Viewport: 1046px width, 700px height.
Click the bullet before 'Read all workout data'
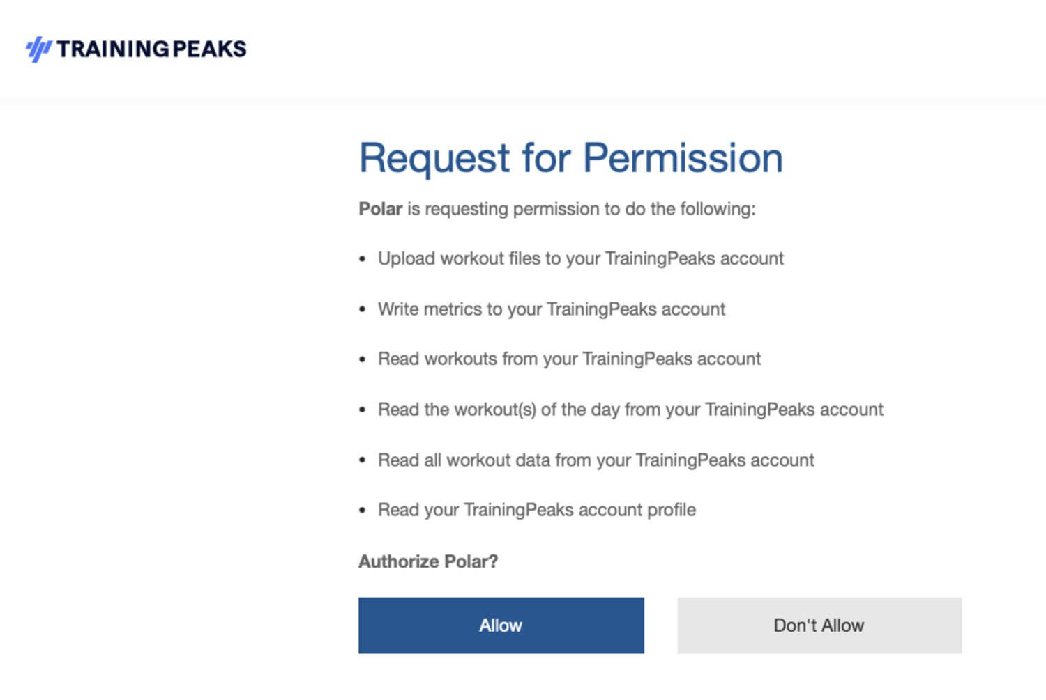[362, 460]
